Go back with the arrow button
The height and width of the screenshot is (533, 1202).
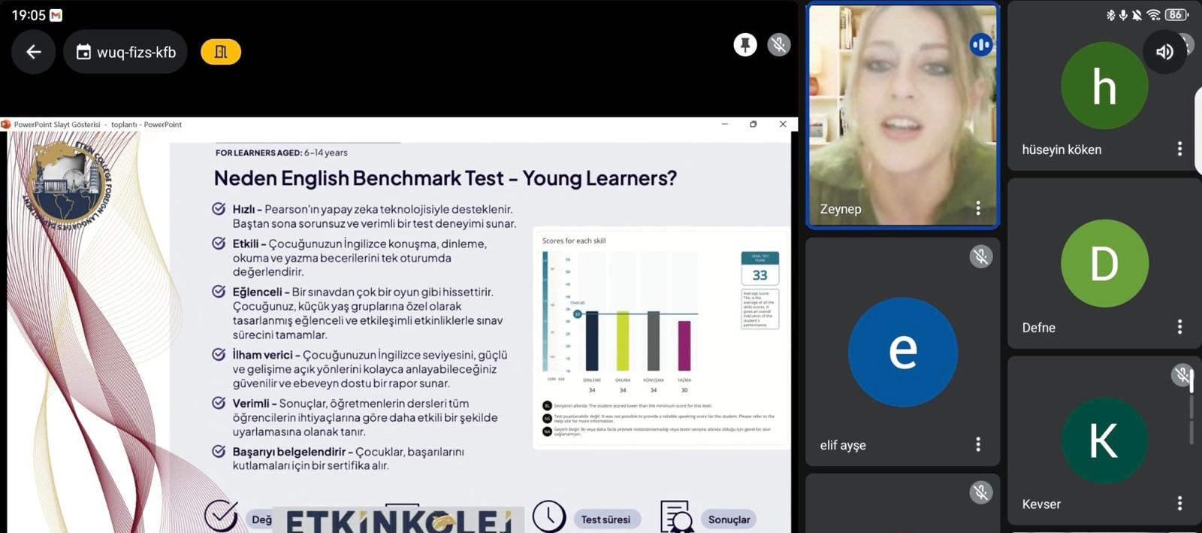click(x=34, y=52)
